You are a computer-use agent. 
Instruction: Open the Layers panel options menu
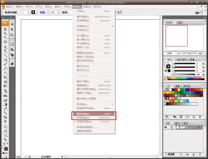pyautogui.click(x=205, y=124)
